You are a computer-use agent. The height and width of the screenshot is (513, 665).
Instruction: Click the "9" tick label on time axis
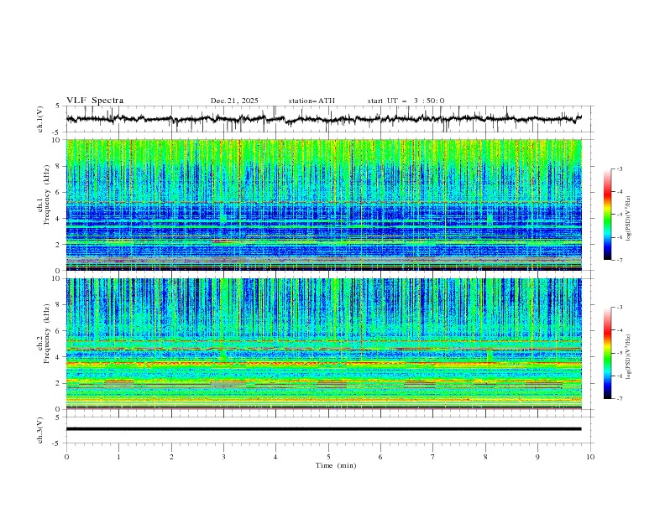tap(537, 457)
